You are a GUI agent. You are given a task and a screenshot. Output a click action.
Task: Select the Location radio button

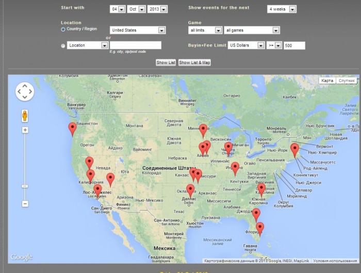tap(63, 46)
